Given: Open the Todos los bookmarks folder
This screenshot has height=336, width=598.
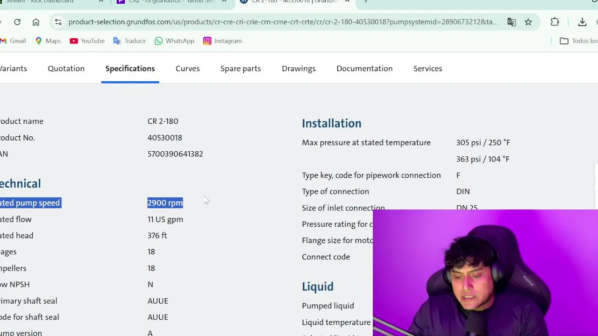Looking at the screenshot, I should 579,41.
